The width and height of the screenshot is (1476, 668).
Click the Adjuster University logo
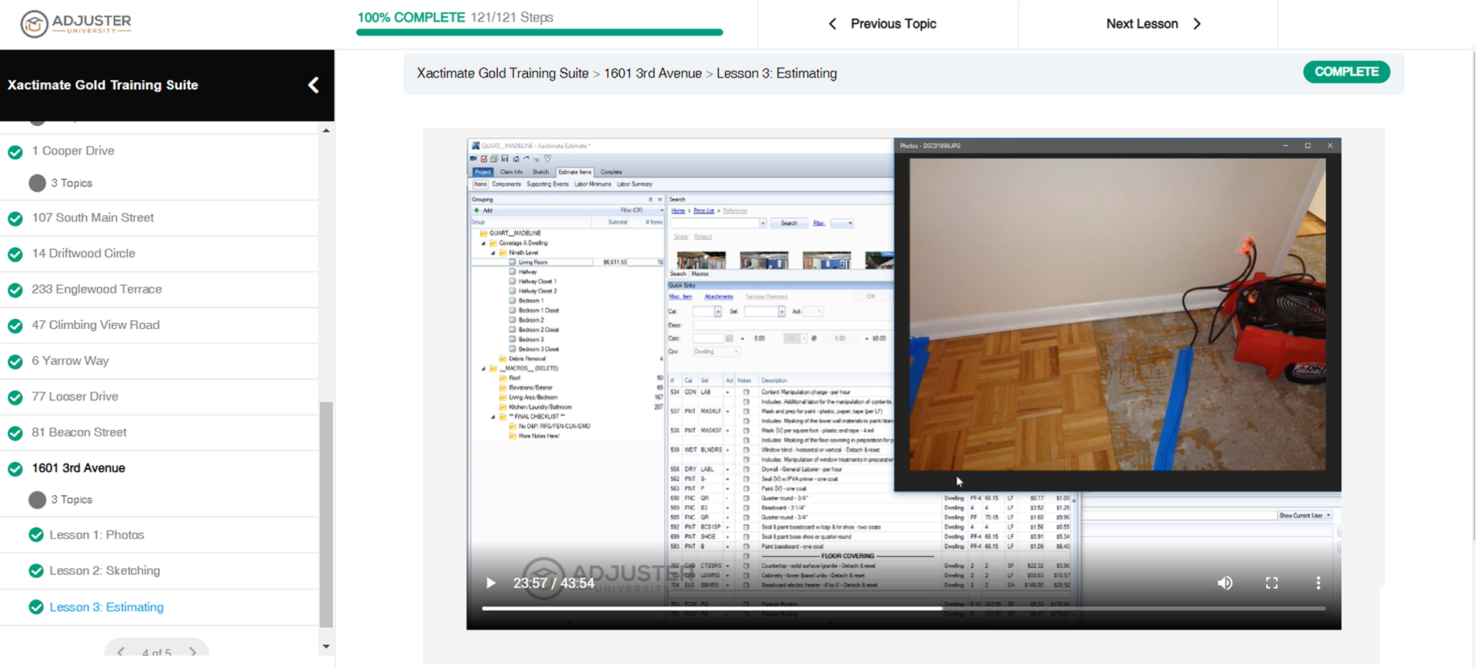tap(76, 24)
